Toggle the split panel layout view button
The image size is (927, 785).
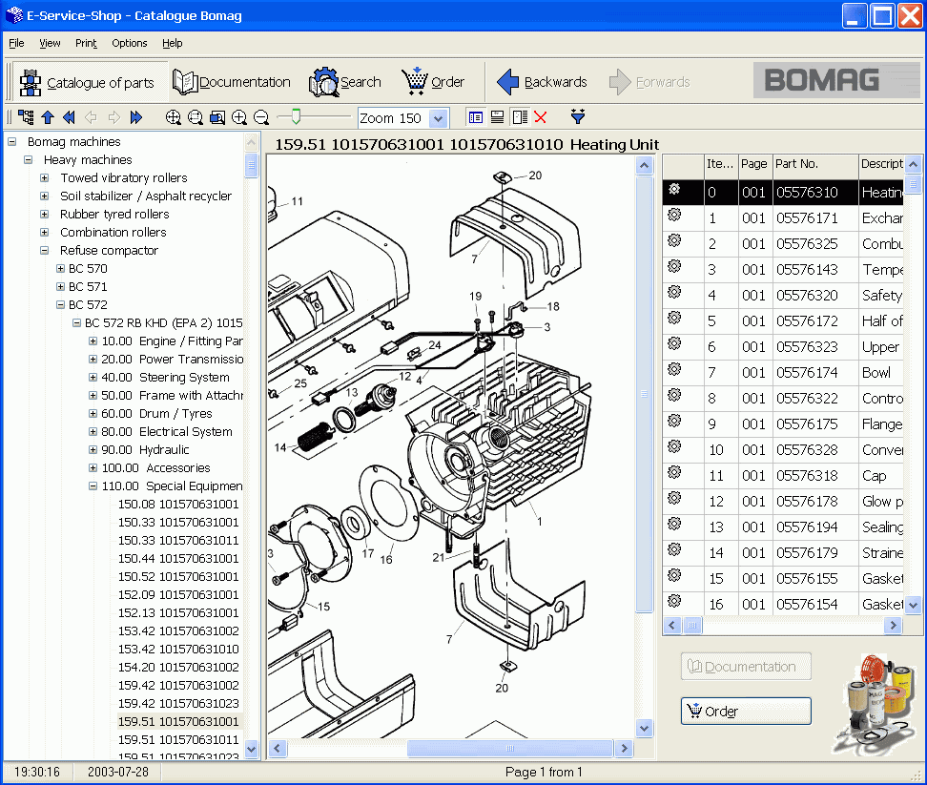(520, 117)
